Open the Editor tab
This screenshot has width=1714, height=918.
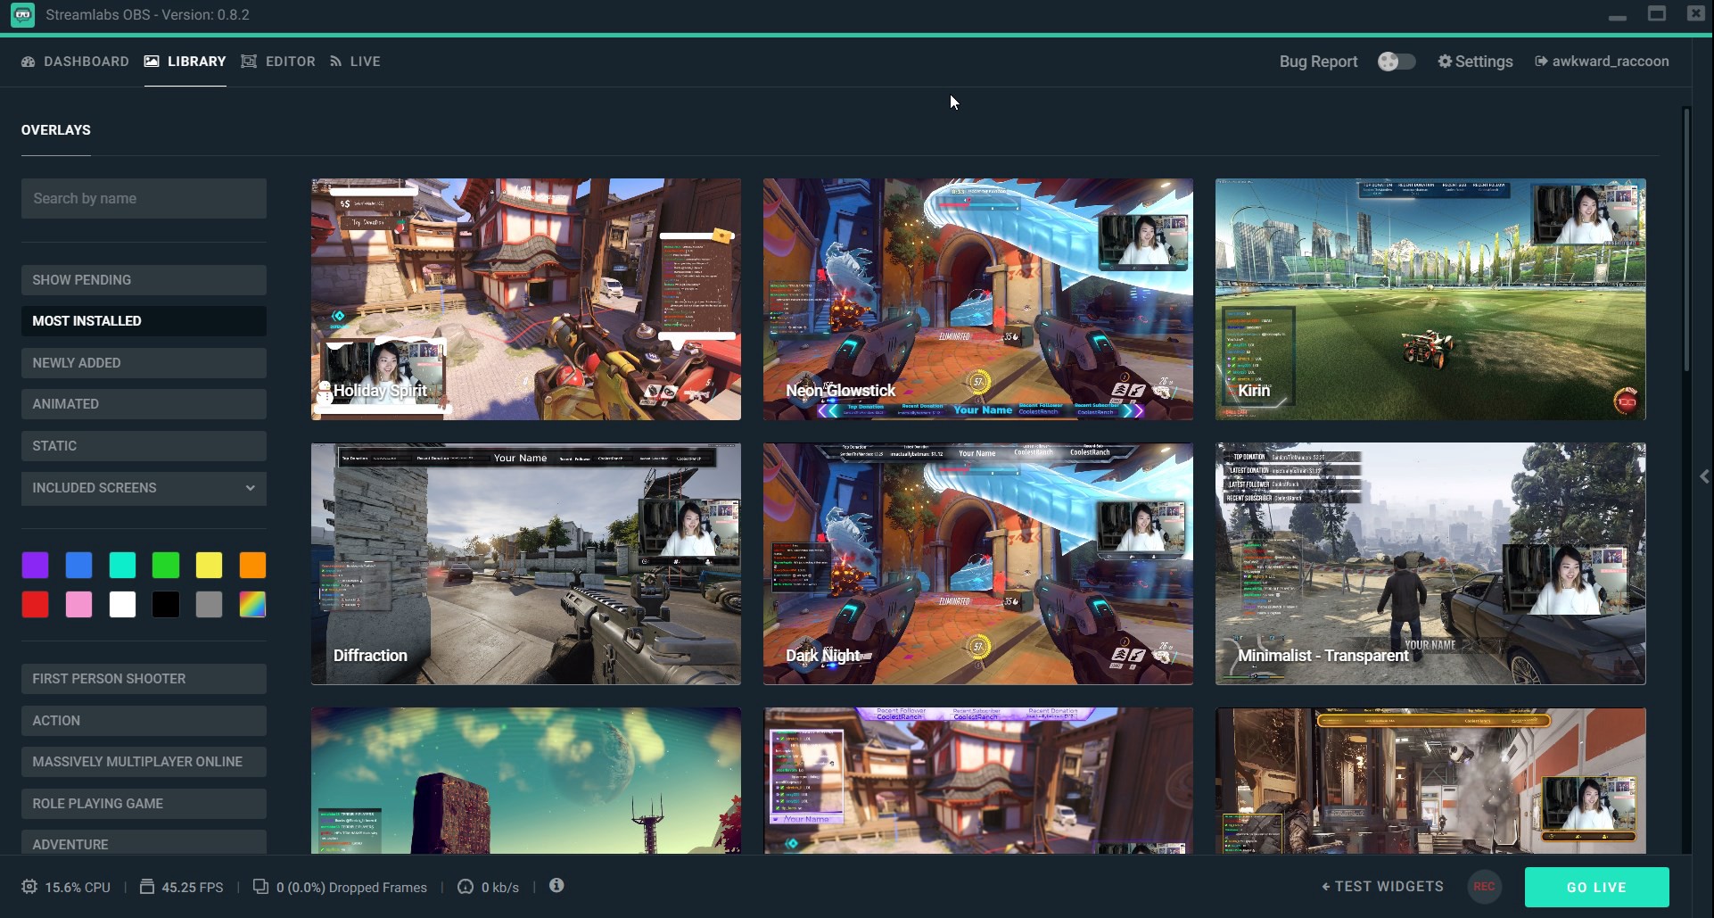[278, 62]
